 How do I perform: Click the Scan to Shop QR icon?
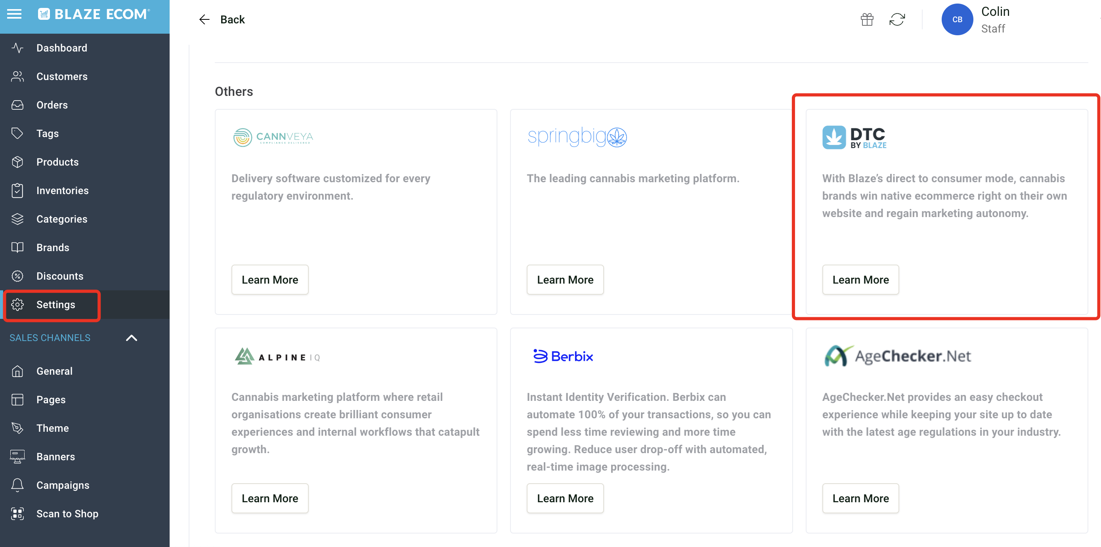17,514
